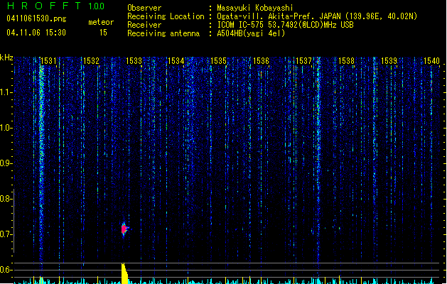Click the 1537 time marker

(303, 61)
